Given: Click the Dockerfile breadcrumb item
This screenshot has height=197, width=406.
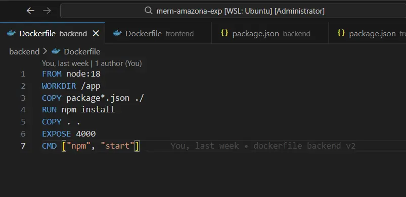Looking at the screenshot, I should click(82, 51).
